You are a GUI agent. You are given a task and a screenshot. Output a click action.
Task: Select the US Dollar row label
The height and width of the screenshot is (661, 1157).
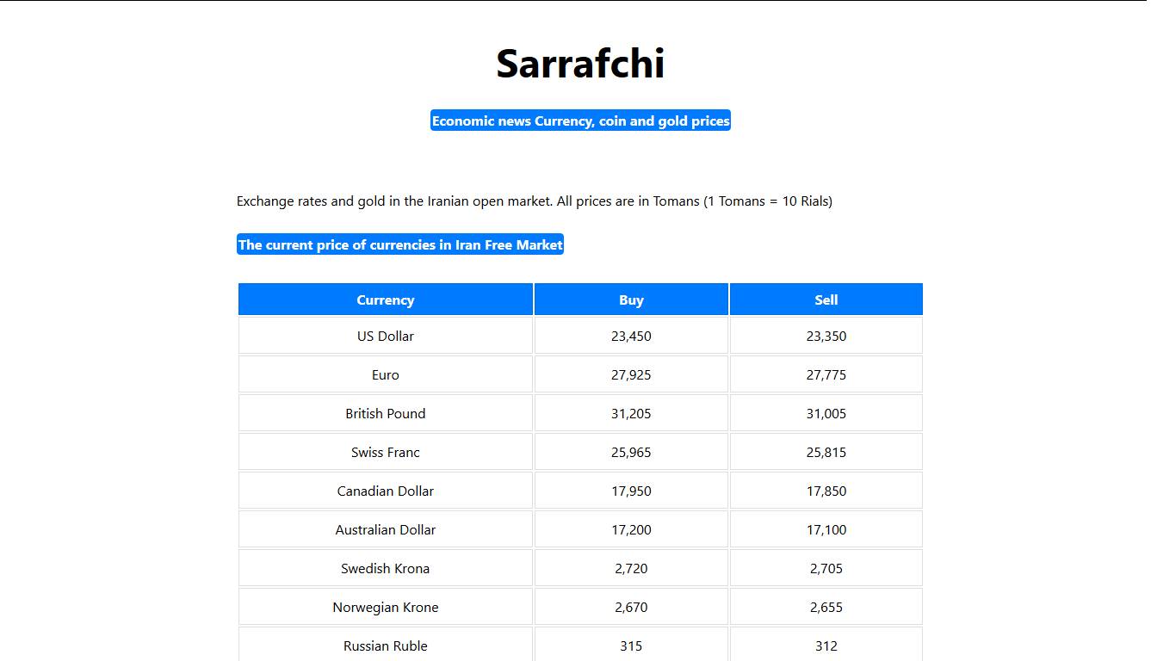386,336
